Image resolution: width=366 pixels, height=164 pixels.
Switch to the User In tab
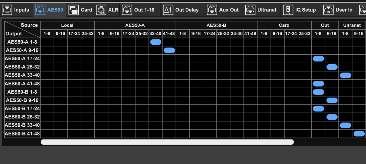pyautogui.click(x=338, y=10)
